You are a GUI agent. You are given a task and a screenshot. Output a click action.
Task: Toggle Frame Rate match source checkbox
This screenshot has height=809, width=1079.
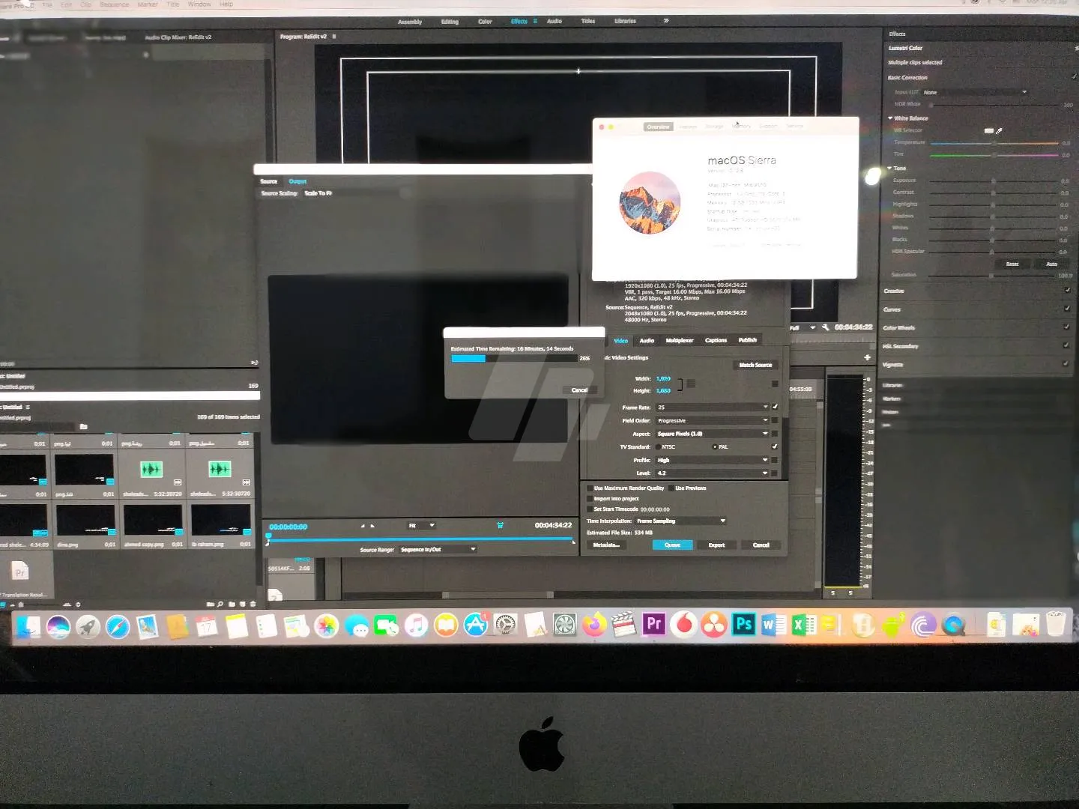click(x=775, y=407)
